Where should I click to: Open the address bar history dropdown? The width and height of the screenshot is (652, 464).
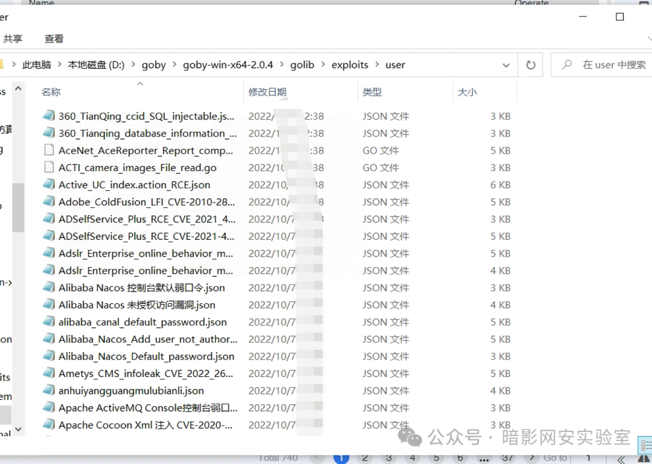[x=506, y=65]
